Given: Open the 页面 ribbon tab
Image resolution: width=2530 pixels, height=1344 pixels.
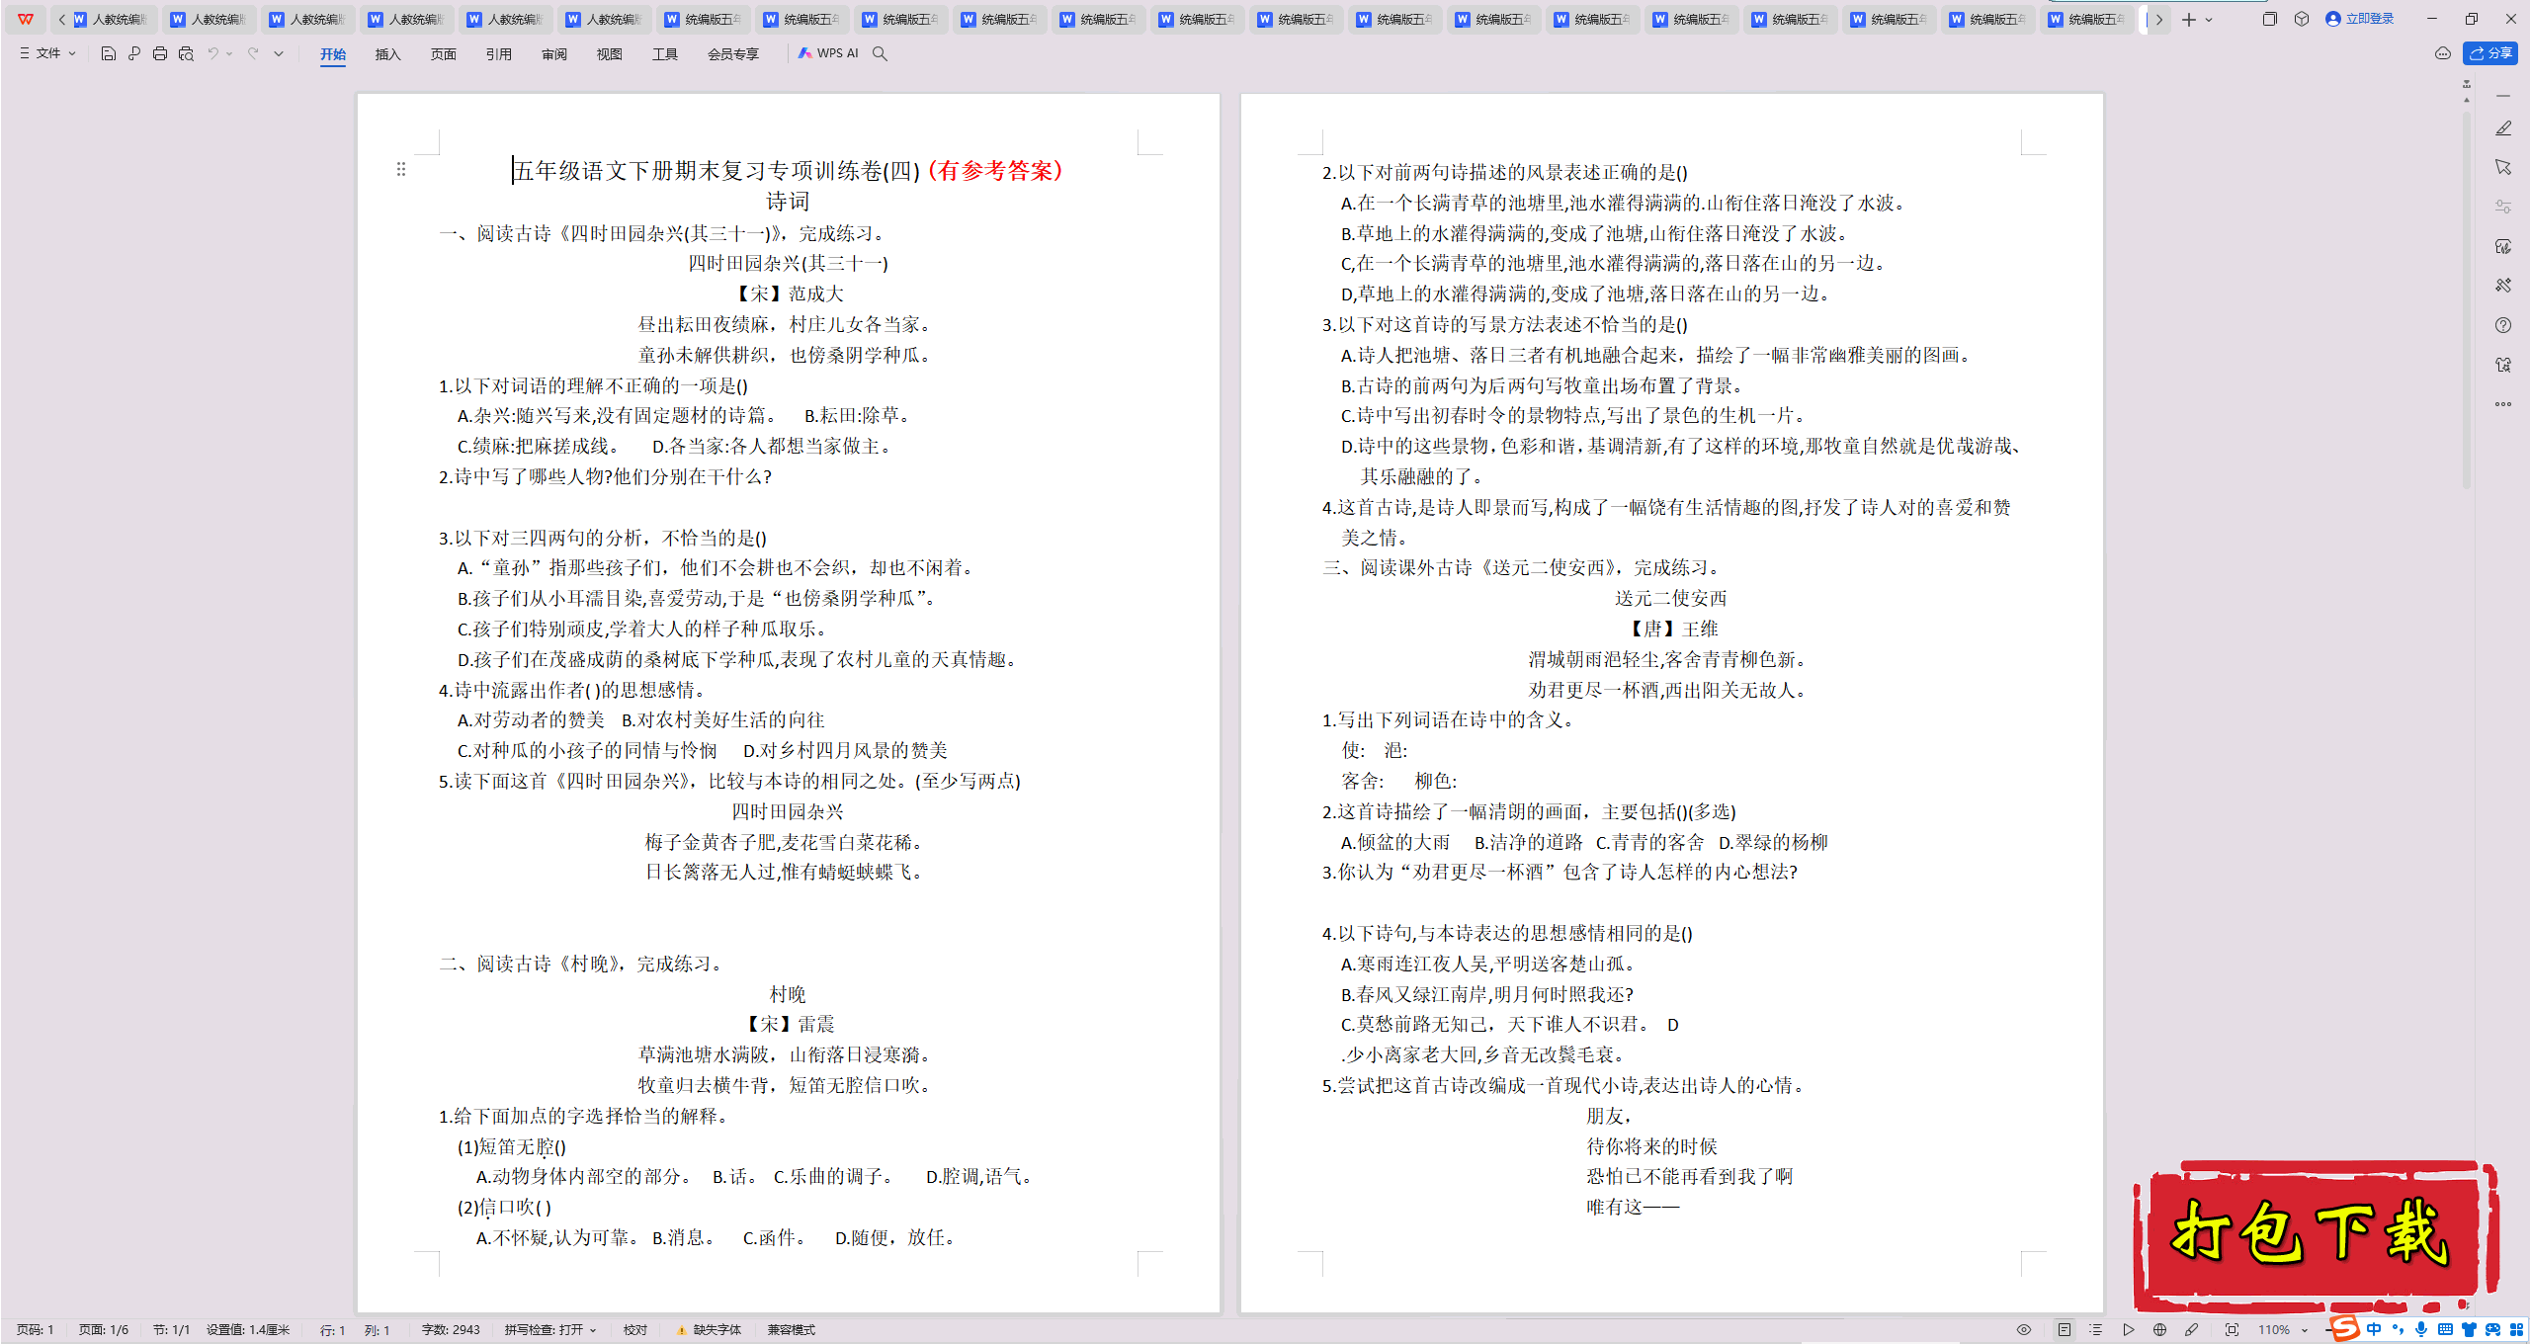Looking at the screenshot, I should pyautogui.click(x=444, y=54).
